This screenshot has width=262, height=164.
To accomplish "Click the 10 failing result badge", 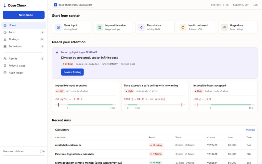I will (156, 145).
